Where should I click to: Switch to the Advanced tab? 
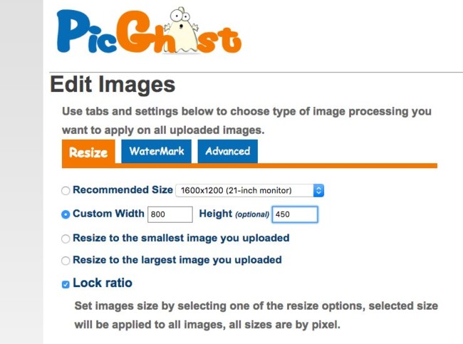pyautogui.click(x=228, y=151)
